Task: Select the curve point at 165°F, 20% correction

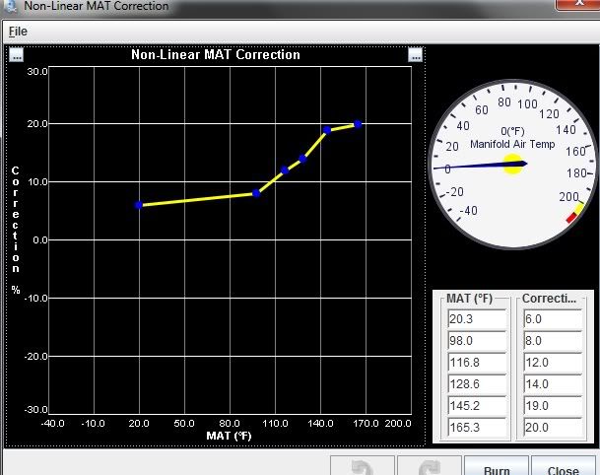Action: (x=358, y=124)
